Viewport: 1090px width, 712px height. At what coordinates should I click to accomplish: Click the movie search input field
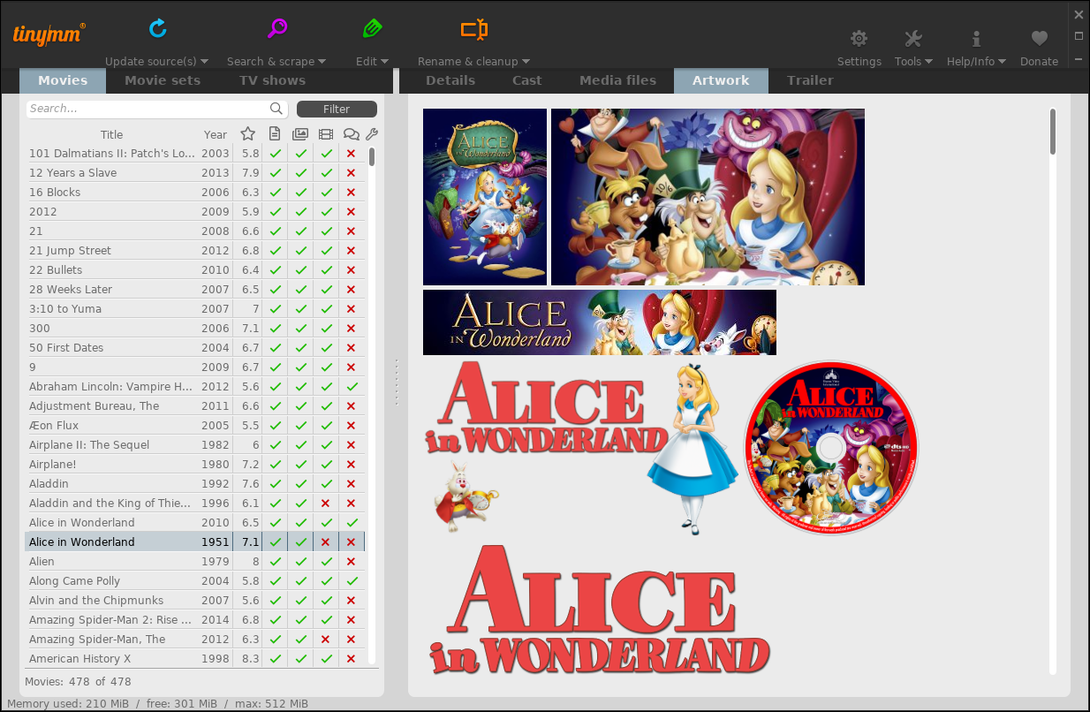pos(157,109)
